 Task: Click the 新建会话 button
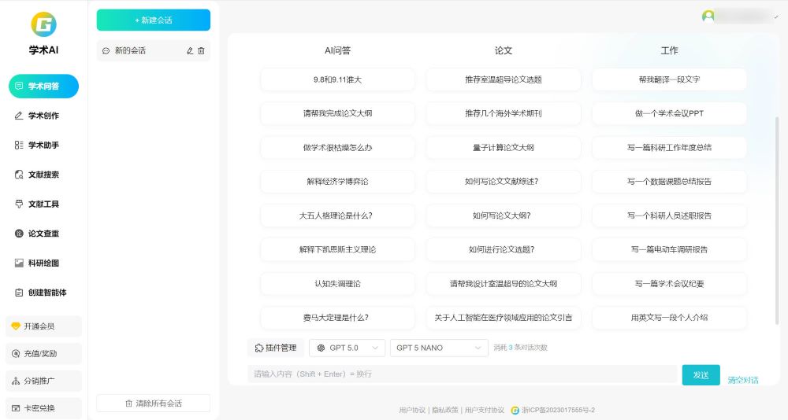coord(153,20)
